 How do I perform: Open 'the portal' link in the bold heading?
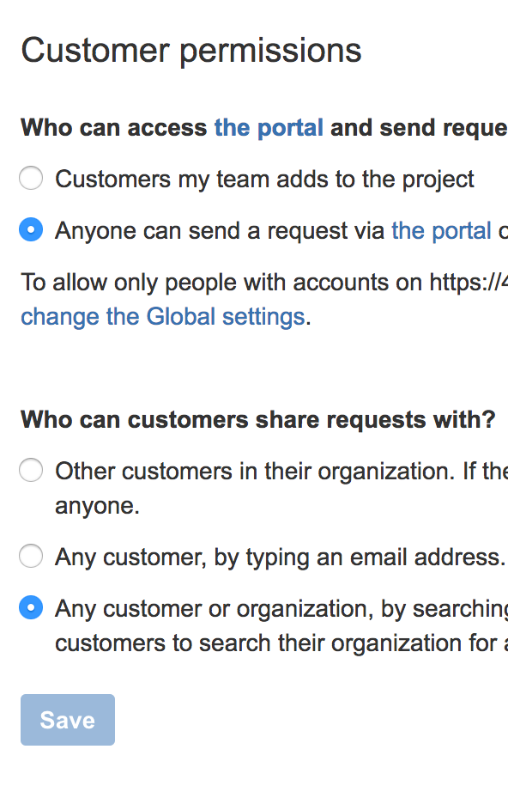click(x=269, y=128)
